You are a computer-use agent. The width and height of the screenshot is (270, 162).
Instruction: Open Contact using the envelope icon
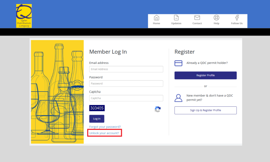tap(197, 18)
